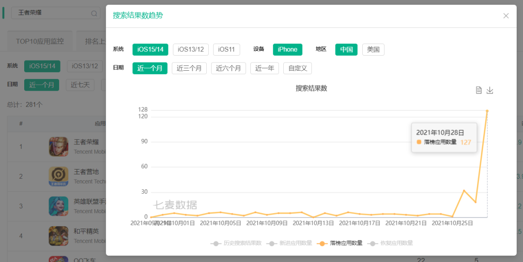This screenshot has width=523, height=262.
Task: Toggle 落榜应用数量 legend series
Action: (x=339, y=243)
